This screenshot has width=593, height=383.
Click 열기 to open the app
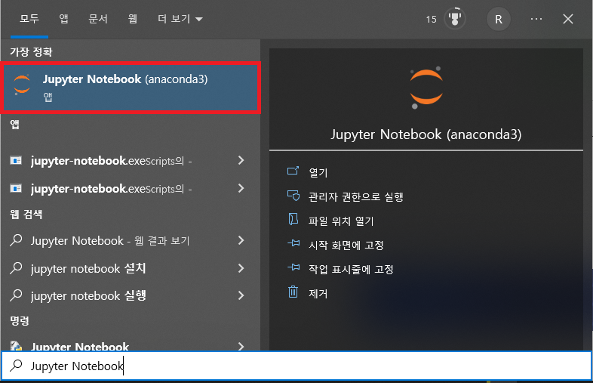[x=318, y=172]
